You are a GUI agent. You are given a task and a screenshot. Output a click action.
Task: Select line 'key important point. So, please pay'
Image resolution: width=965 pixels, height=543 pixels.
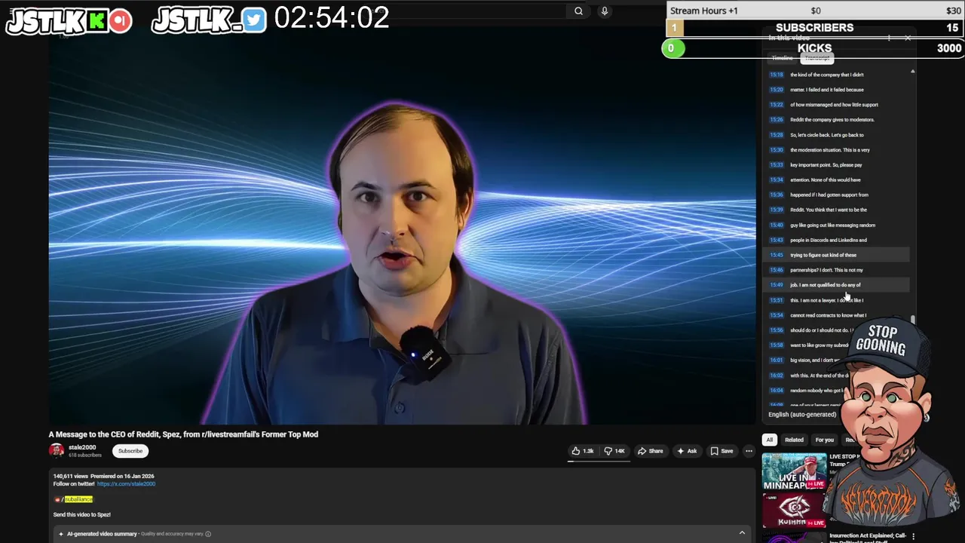point(826,165)
